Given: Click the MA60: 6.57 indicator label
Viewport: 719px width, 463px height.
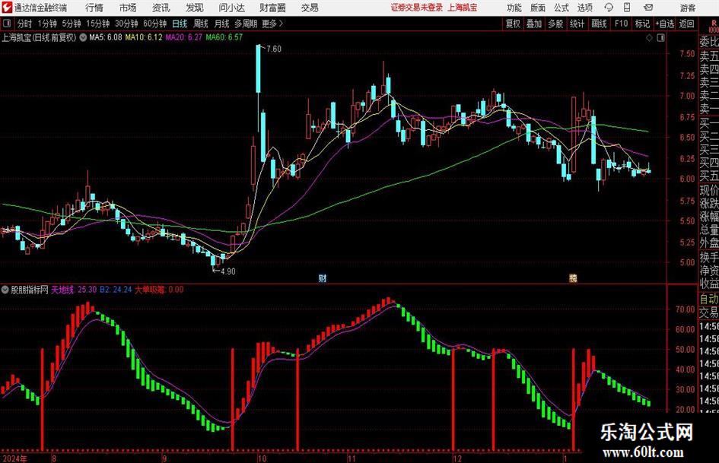Looking at the screenshot, I should tap(224, 37).
